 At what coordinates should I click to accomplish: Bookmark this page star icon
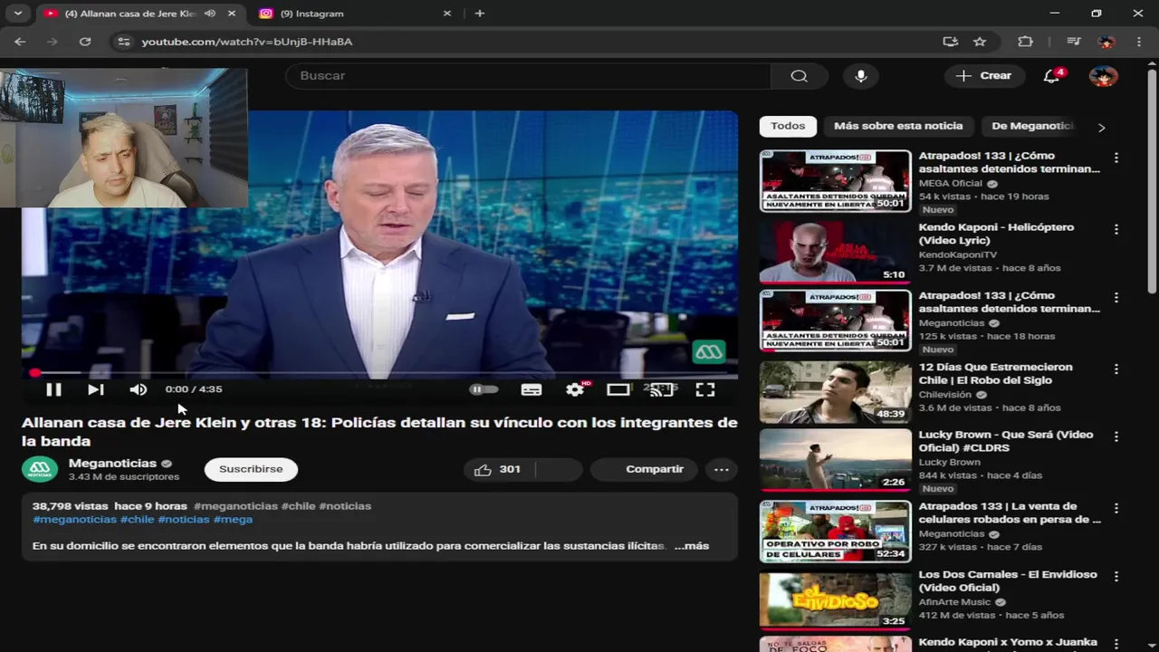(x=980, y=42)
